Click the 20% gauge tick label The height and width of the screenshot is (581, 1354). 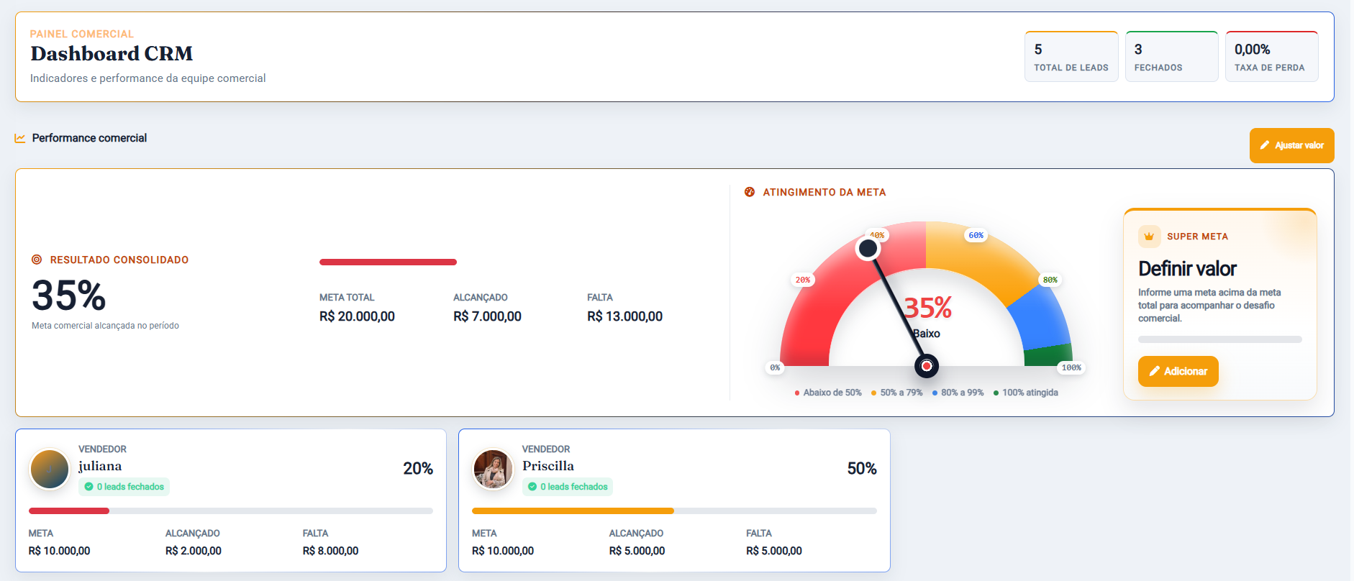pos(802,280)
